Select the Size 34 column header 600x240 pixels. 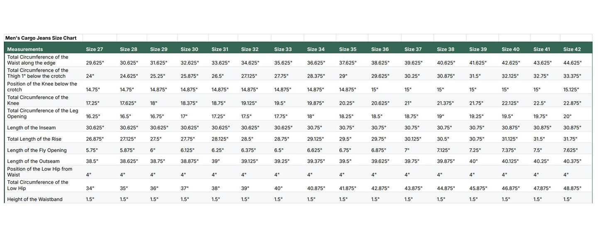pos(316,49)
